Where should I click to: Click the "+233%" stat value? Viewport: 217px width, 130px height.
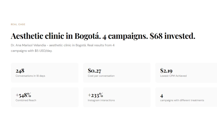click(x=95, y=95)
